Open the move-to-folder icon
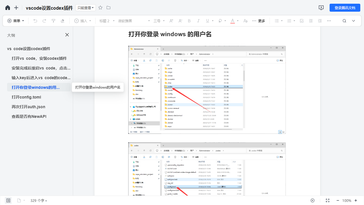The image size is (364, 205). tap(108, 8)
